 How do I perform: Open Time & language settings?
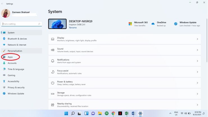tap(22, 69)
